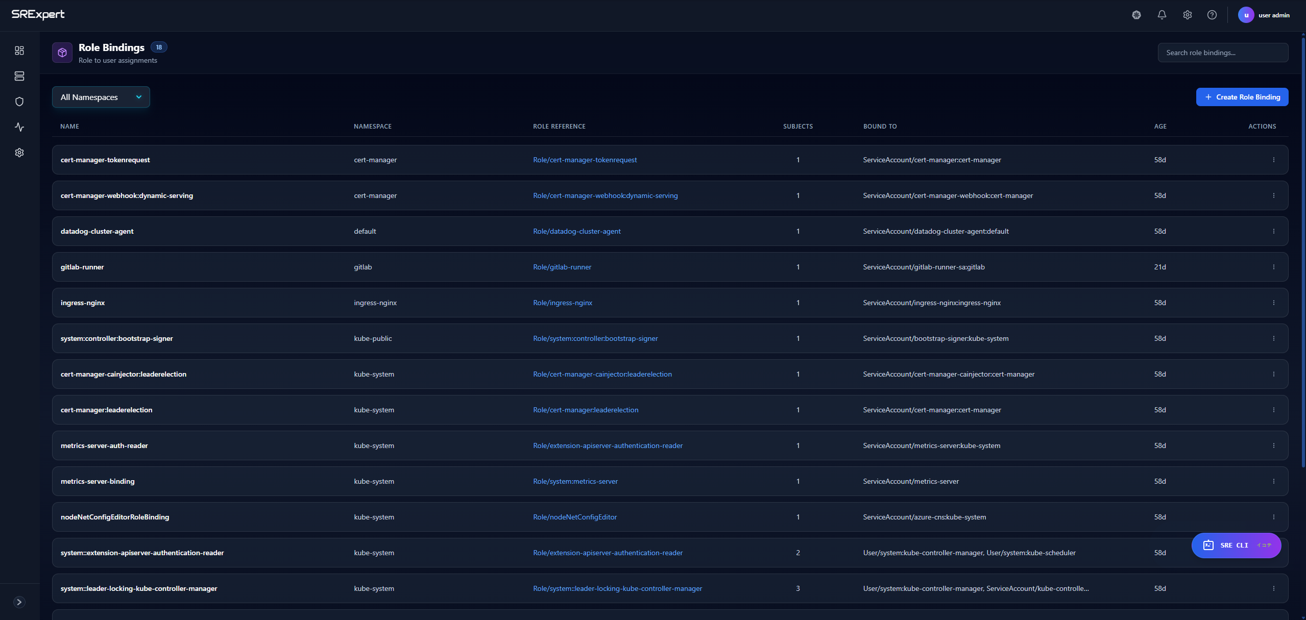Launch the SRE CLI
Screen dimensions: 1306x620
pyautogui.click(x=1236, y=545)
